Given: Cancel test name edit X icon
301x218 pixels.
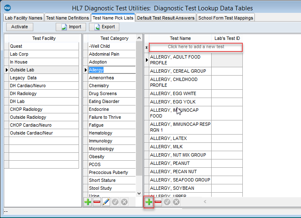Looking at the screenshot, I should click(x=176, y=202).
